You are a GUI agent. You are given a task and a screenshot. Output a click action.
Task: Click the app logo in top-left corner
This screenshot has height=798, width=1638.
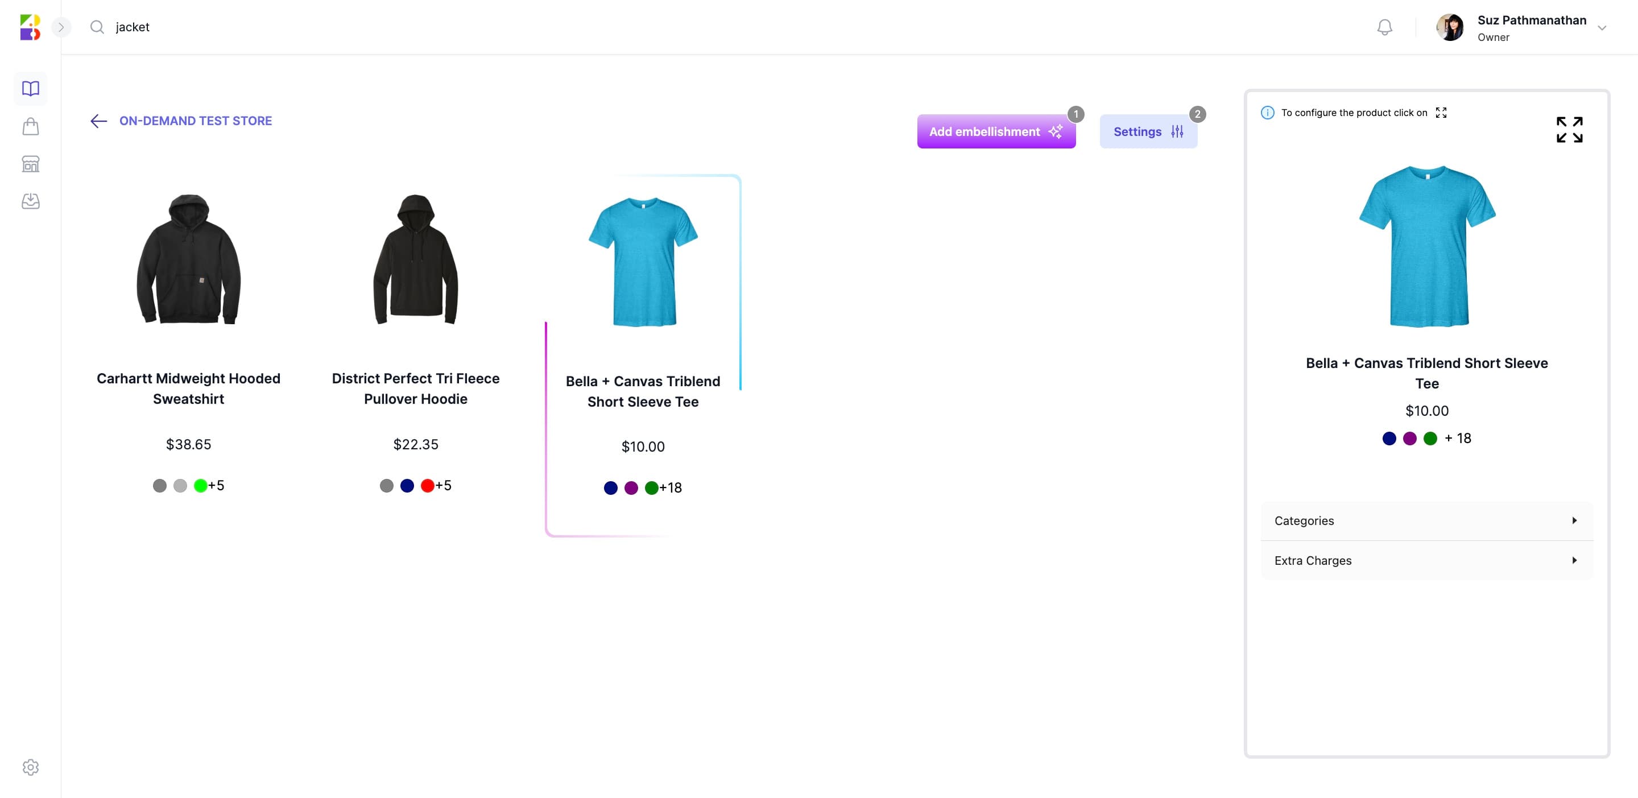[30, 27]
